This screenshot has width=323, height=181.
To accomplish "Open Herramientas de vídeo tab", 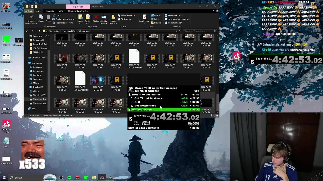I will click(78, 11).
